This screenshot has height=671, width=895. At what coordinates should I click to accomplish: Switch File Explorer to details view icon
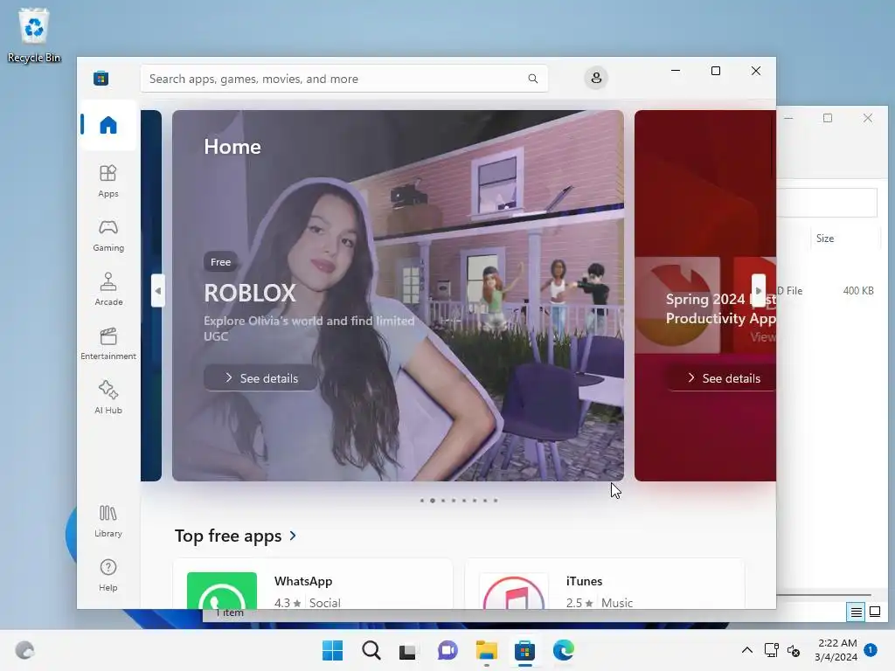click(857, 612)
